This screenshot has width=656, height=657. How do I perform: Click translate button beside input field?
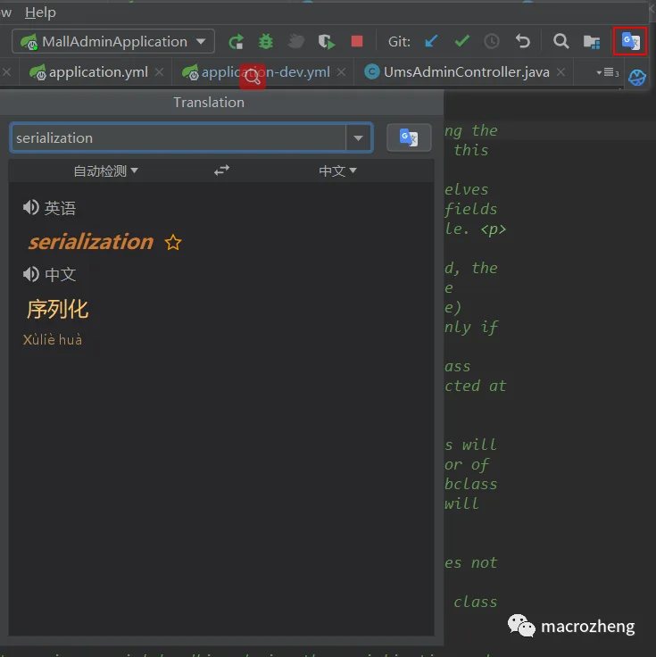pos(409,137)
